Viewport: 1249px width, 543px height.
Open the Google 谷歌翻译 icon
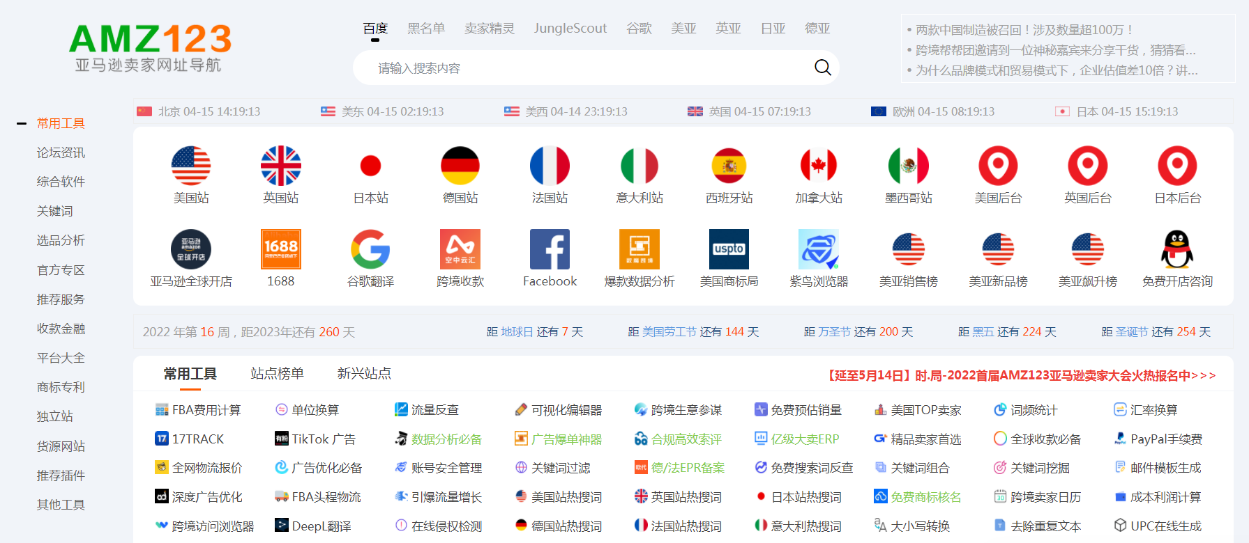[370, 249]
